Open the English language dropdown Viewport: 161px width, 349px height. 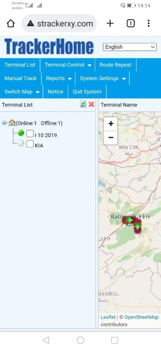tap(130, 47)
